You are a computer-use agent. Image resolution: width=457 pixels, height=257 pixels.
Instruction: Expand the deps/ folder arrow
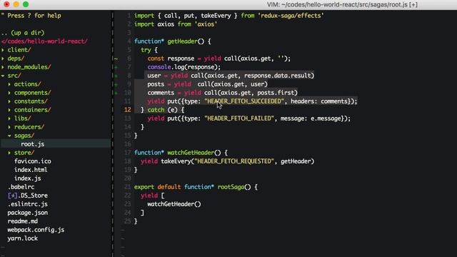3,59
